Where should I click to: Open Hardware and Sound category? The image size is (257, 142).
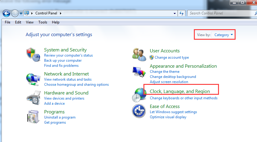[66, 93]
